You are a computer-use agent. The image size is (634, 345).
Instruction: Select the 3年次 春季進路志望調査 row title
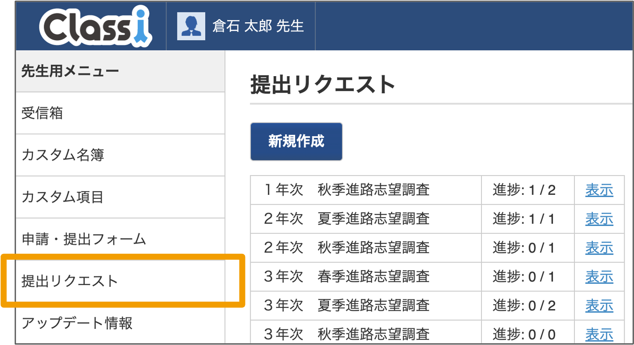click(x=347, y=277)
